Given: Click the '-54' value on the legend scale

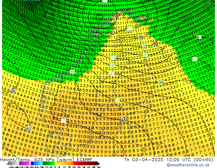Looking at the screenshot, I should click(11, 167).
